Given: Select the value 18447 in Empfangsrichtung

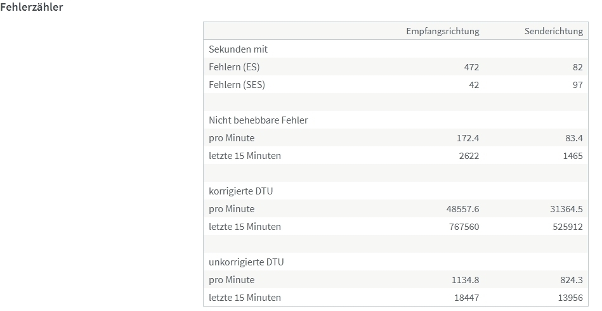Looking at the screenshot, I should (x=466, y=298).
